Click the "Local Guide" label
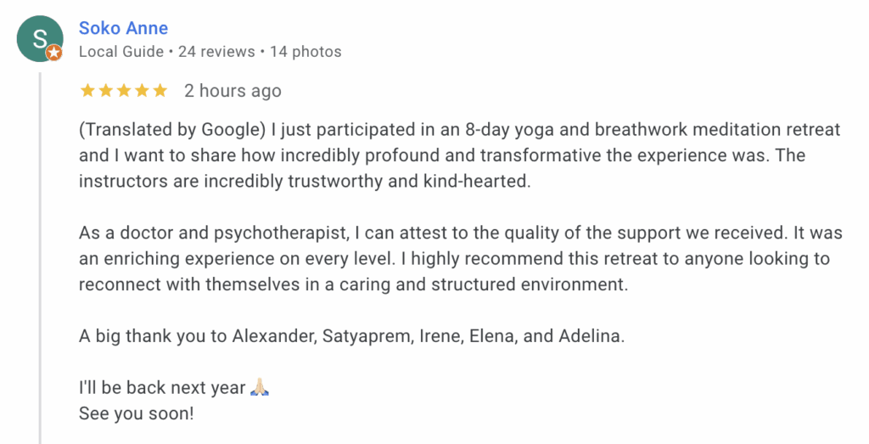 [121, 52]
